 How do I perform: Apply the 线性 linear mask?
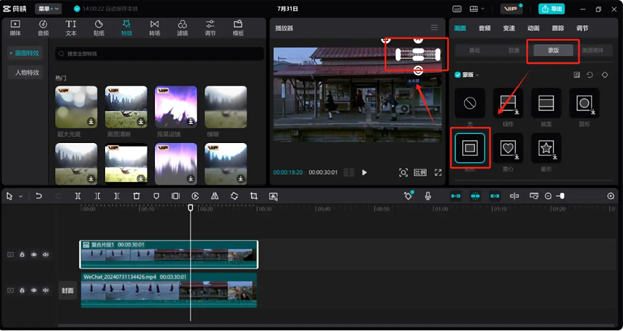click(508, 104)
